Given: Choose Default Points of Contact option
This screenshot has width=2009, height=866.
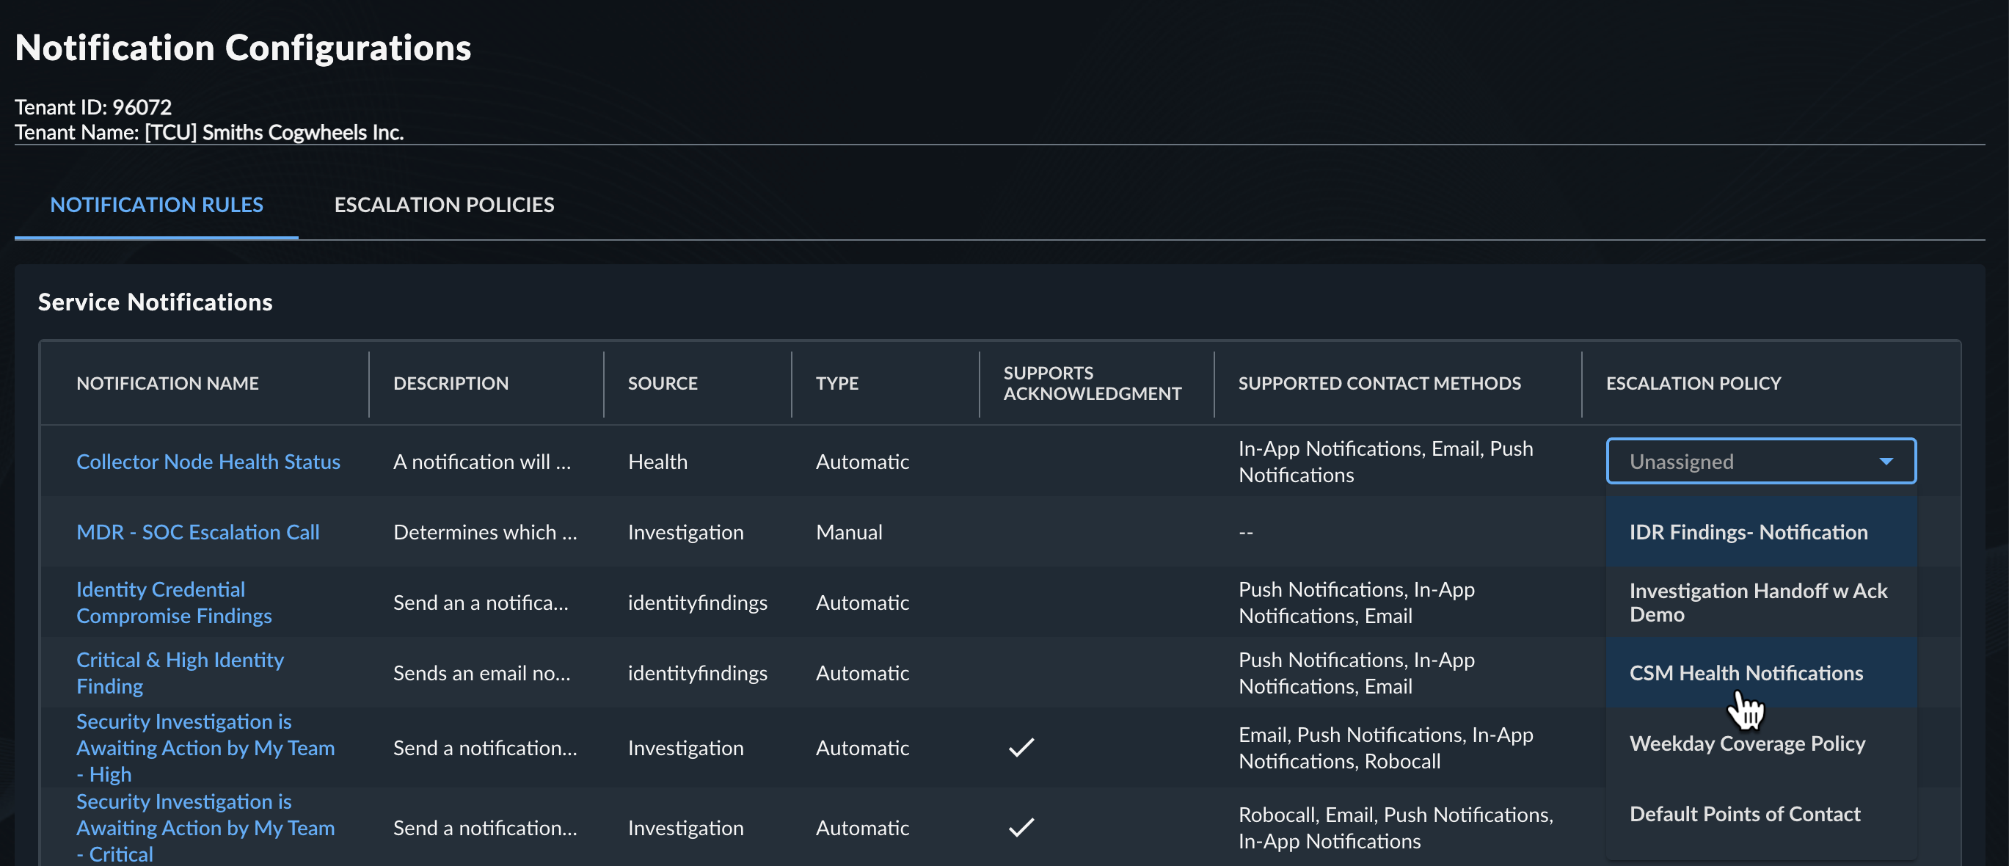Looking at the screenshot, I should 1760,814.
